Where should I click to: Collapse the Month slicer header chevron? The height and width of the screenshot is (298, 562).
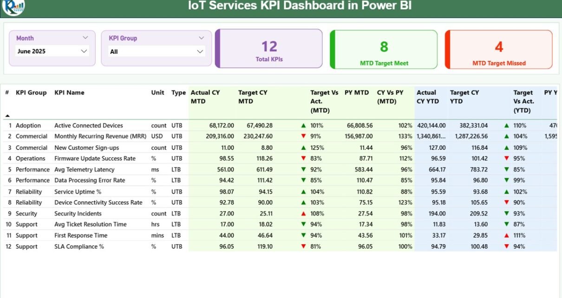click(x=85, y=38)
